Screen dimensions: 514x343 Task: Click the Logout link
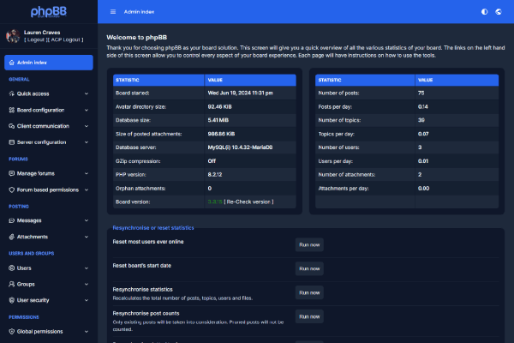coord(36,39)
